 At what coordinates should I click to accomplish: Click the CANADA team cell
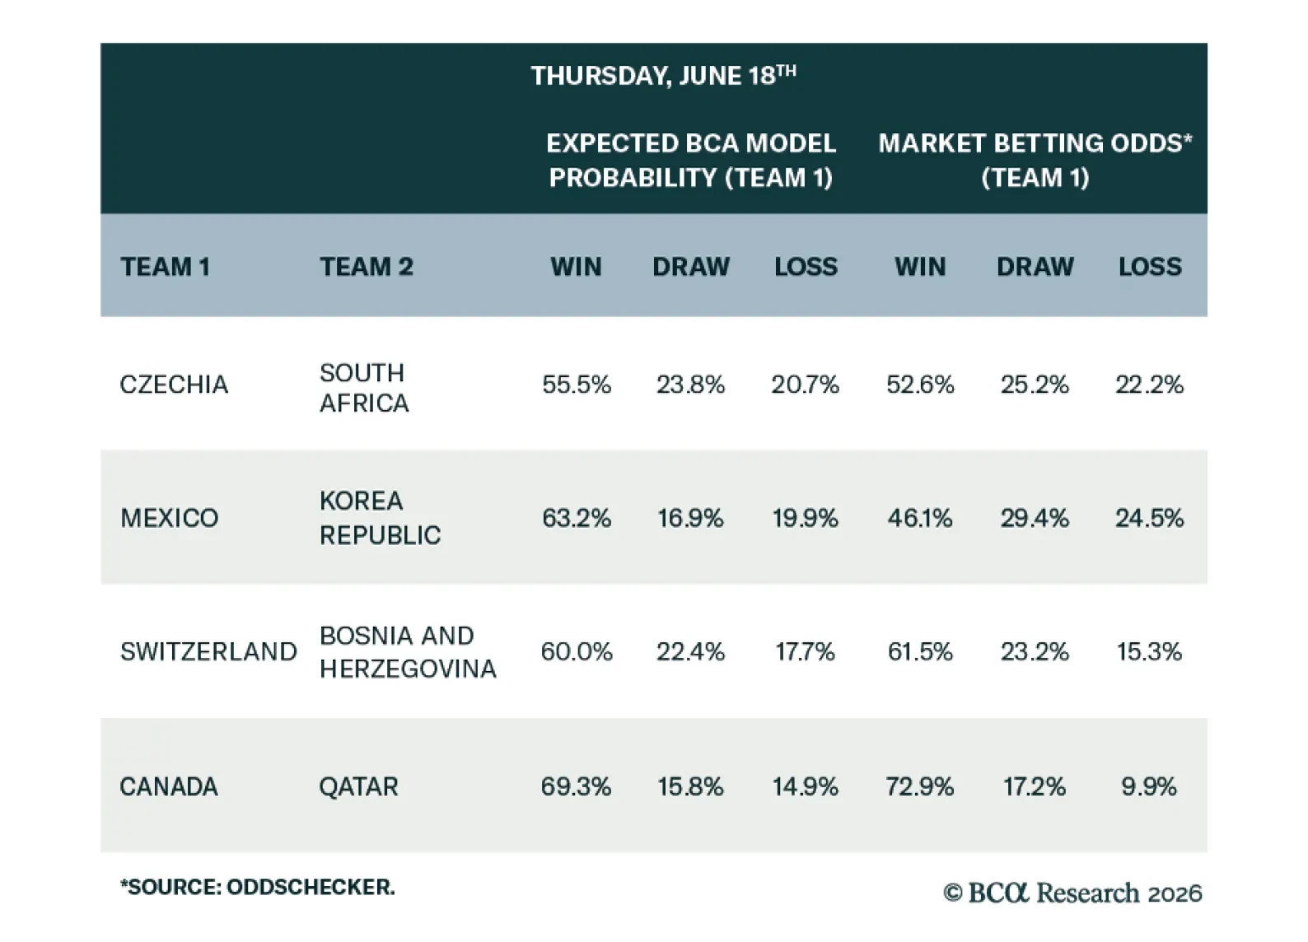click(x=169, y=786)
